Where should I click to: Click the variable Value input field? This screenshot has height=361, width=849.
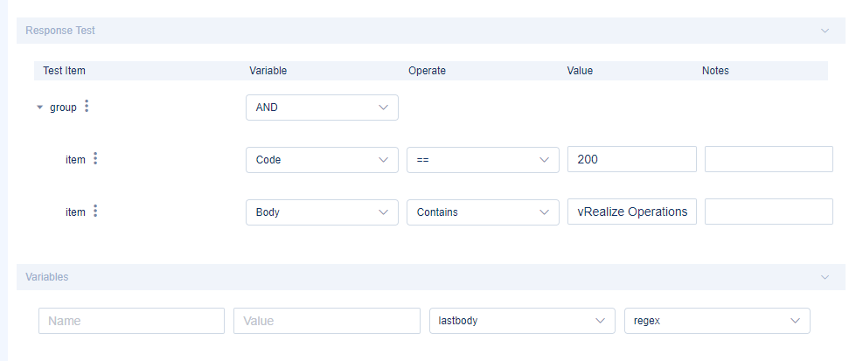(327, 321)
